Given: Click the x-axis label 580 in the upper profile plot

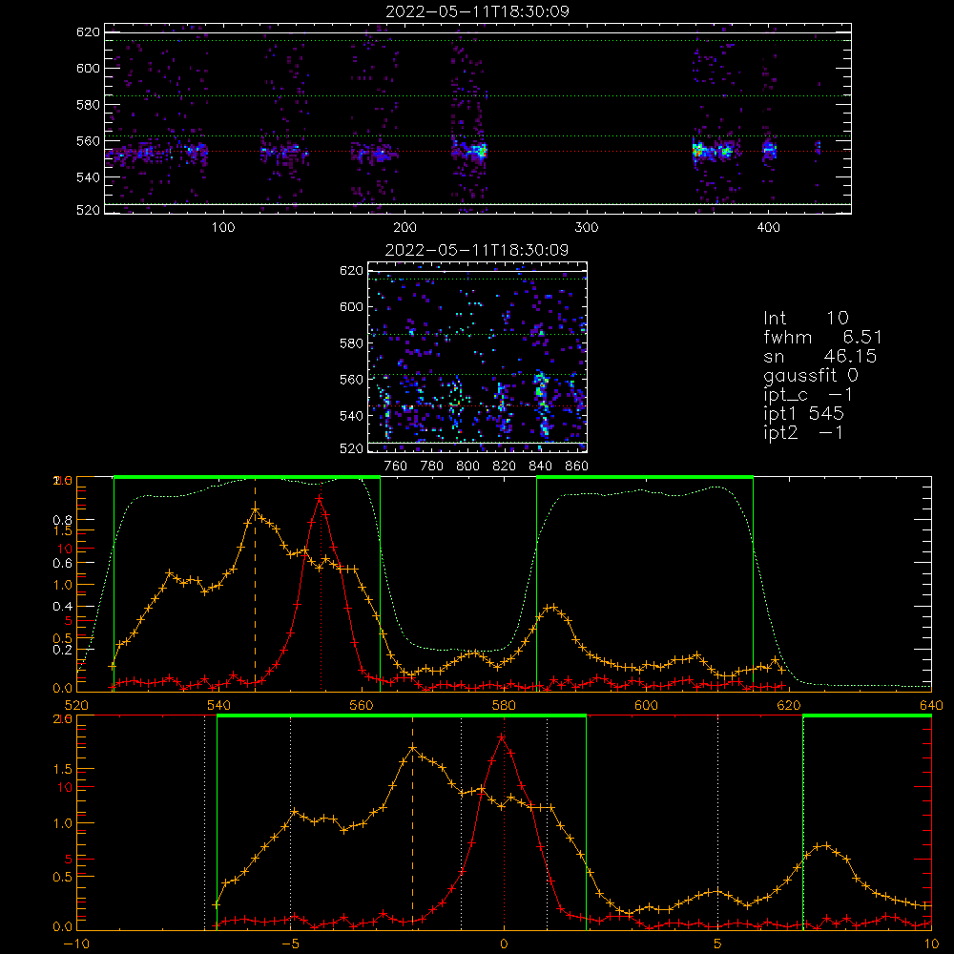Looking at the screenshot, I should pos(504,705).
